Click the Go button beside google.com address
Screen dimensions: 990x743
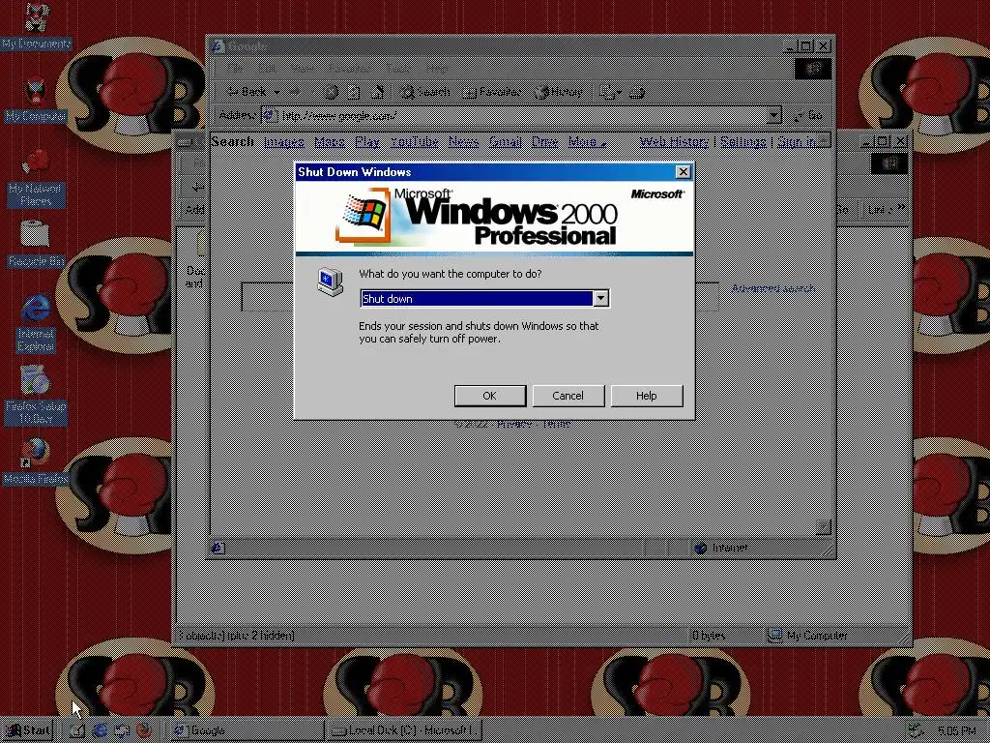pyautogui.click(x=808, y=116)
